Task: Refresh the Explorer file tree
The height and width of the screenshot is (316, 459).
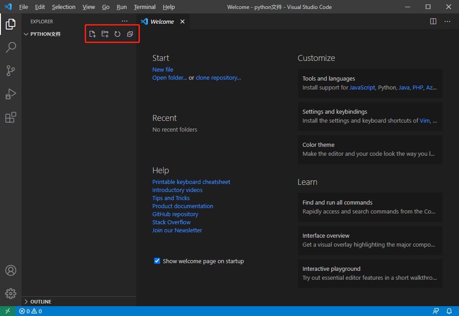Action: click(x=117, y=34)
